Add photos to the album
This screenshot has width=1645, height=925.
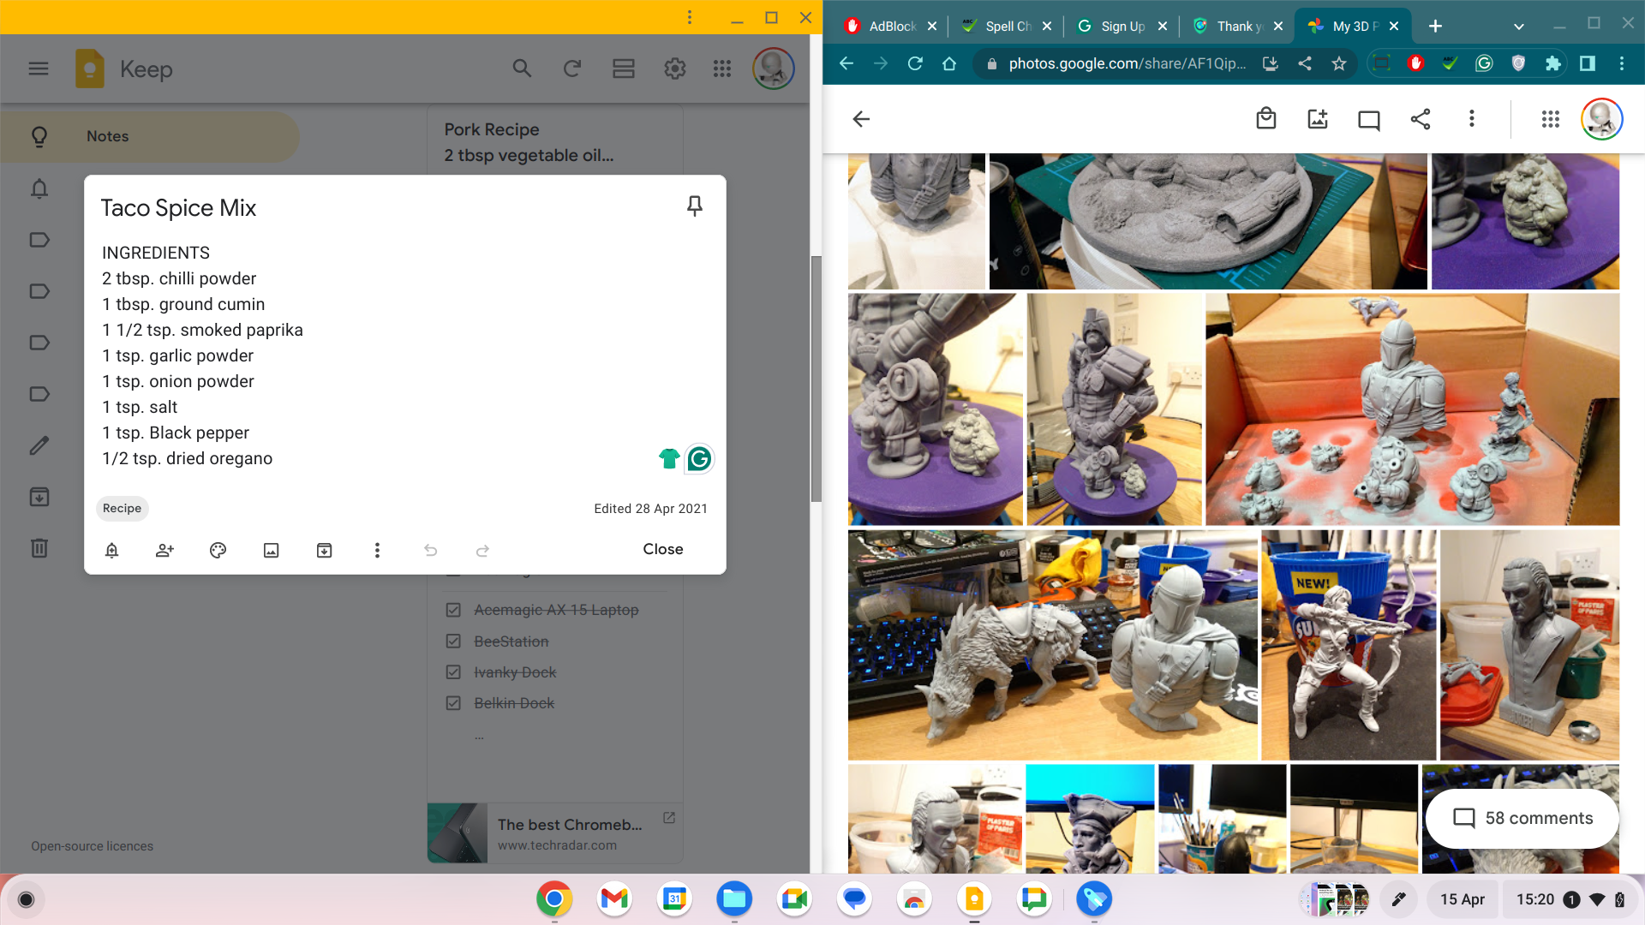coord(1318,119)
